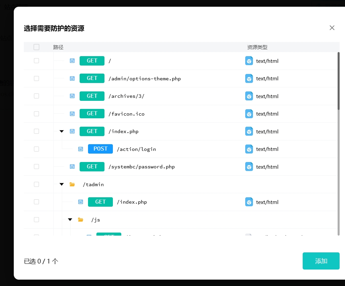Click the 资源类型 column header
The image size is (345, 286).
[257, 47]
